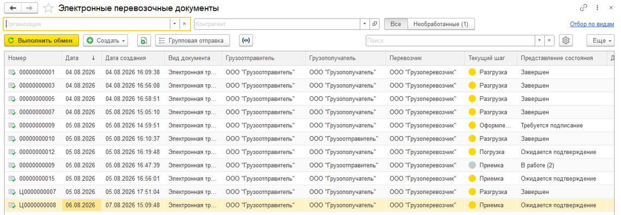Sort by Представление состояния column header
621x215 pixels.
562,58
